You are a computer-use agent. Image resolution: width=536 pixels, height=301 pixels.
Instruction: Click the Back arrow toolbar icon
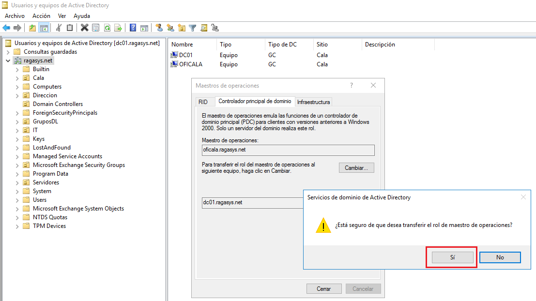(6, 28)
